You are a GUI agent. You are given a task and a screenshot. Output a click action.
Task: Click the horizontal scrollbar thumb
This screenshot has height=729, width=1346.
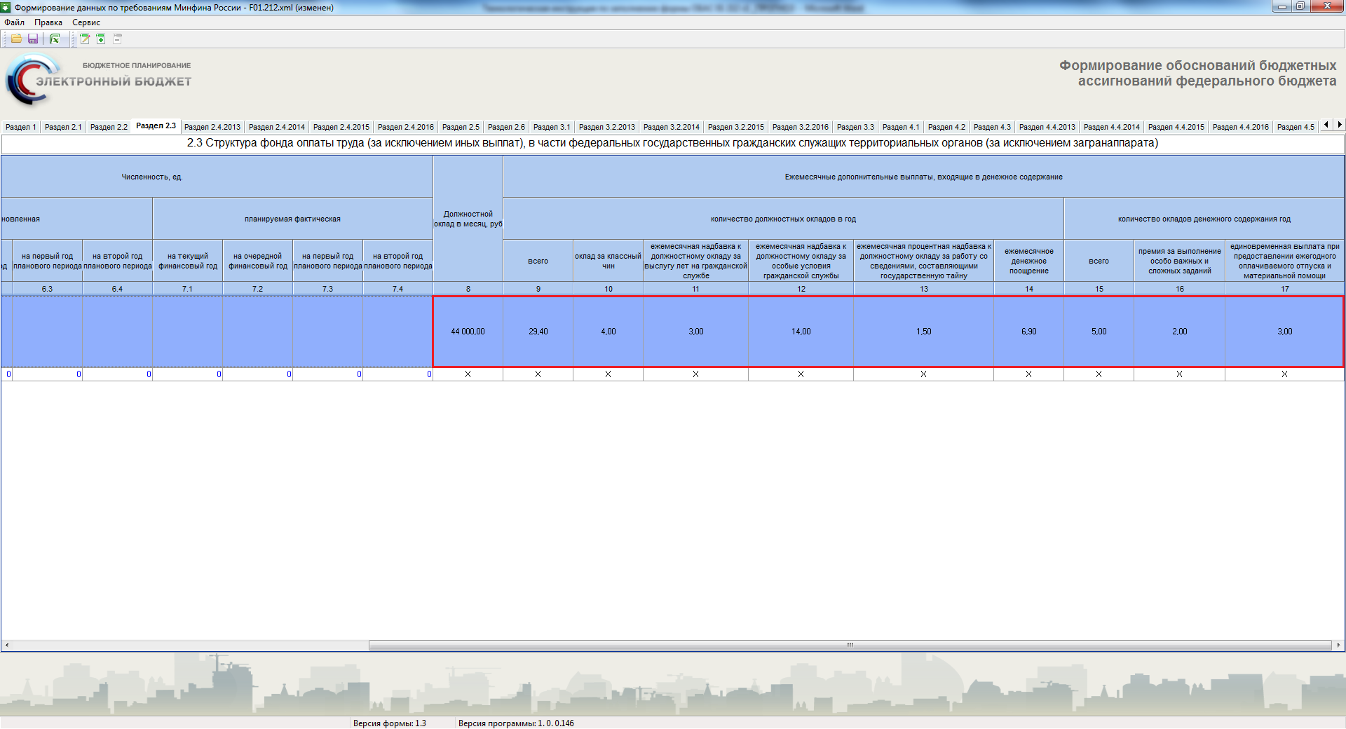point(850,645)
